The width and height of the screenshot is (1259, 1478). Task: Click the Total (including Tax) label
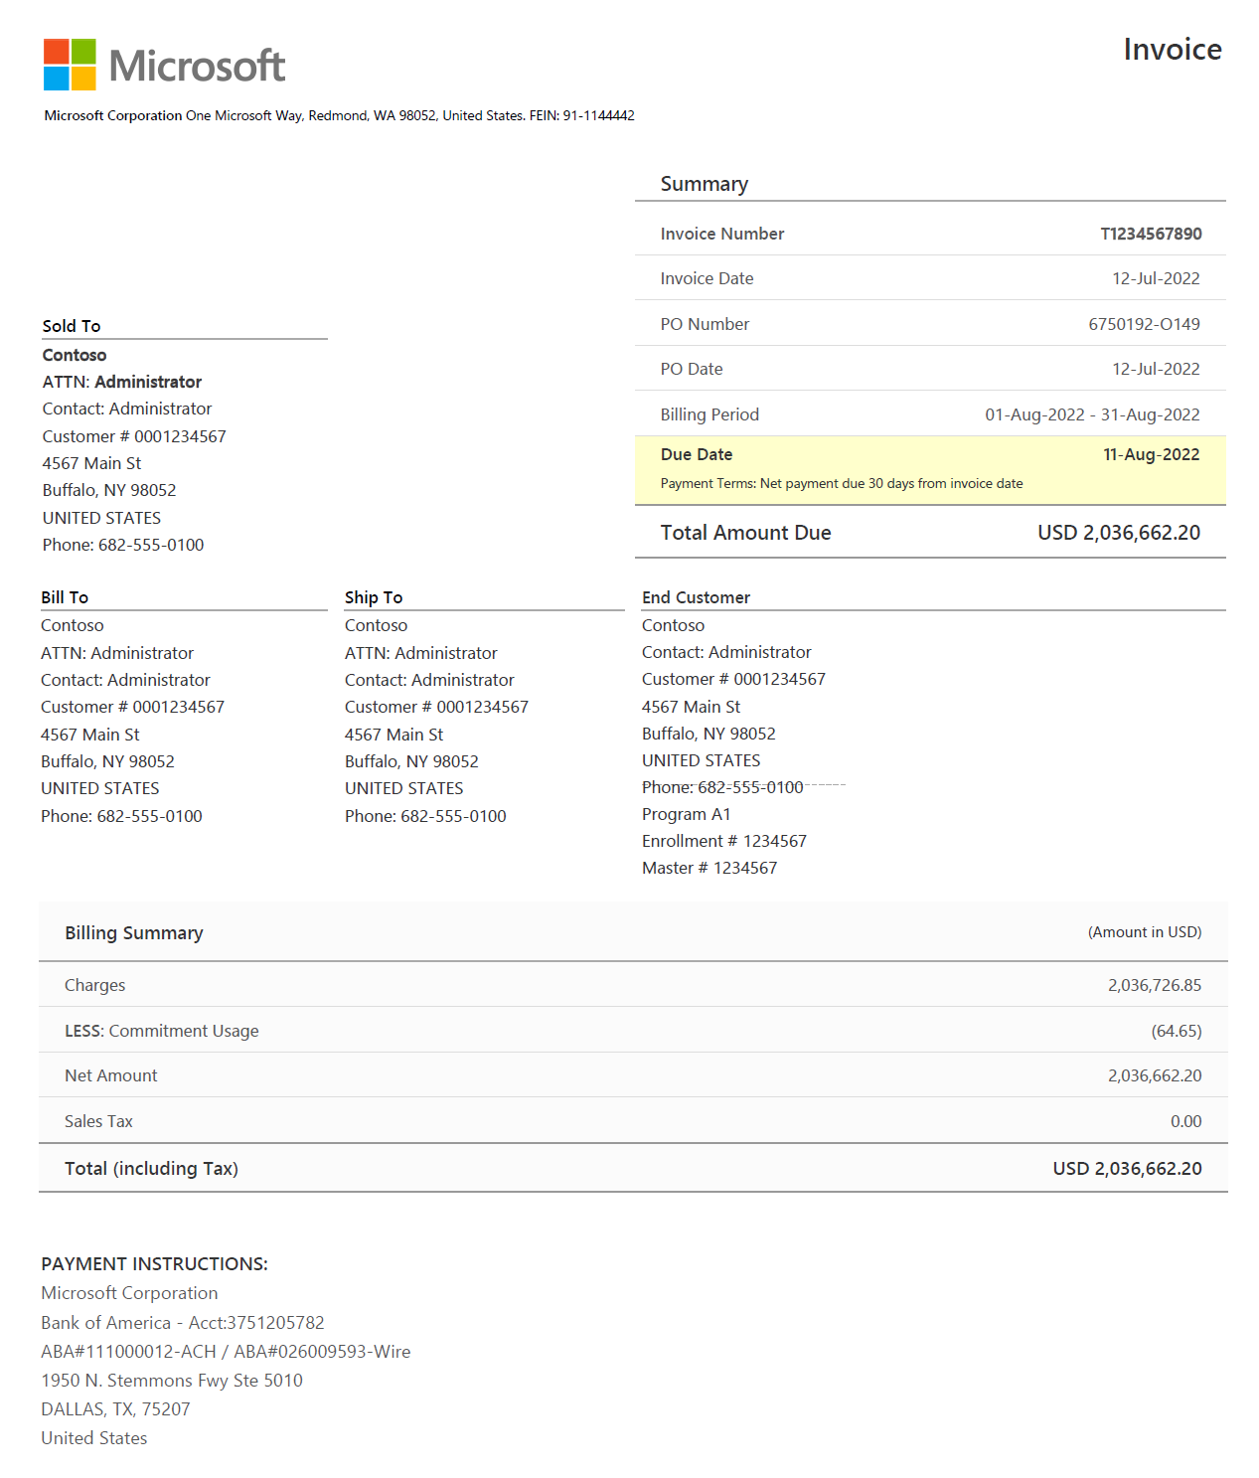151,1169
